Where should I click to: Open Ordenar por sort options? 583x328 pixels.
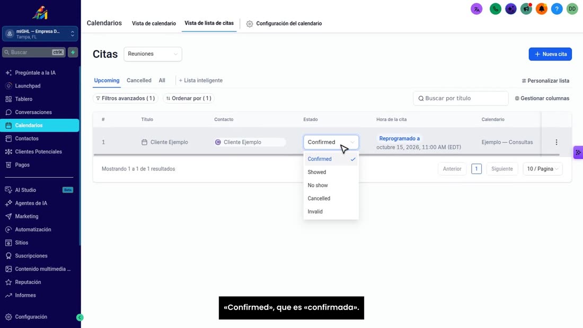click(189, 98)
